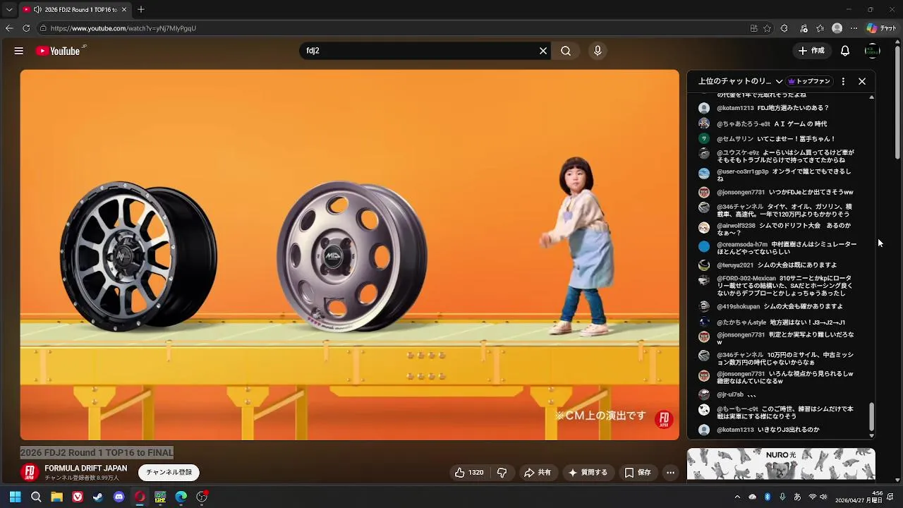Click the video player ad area

point(349,255)
